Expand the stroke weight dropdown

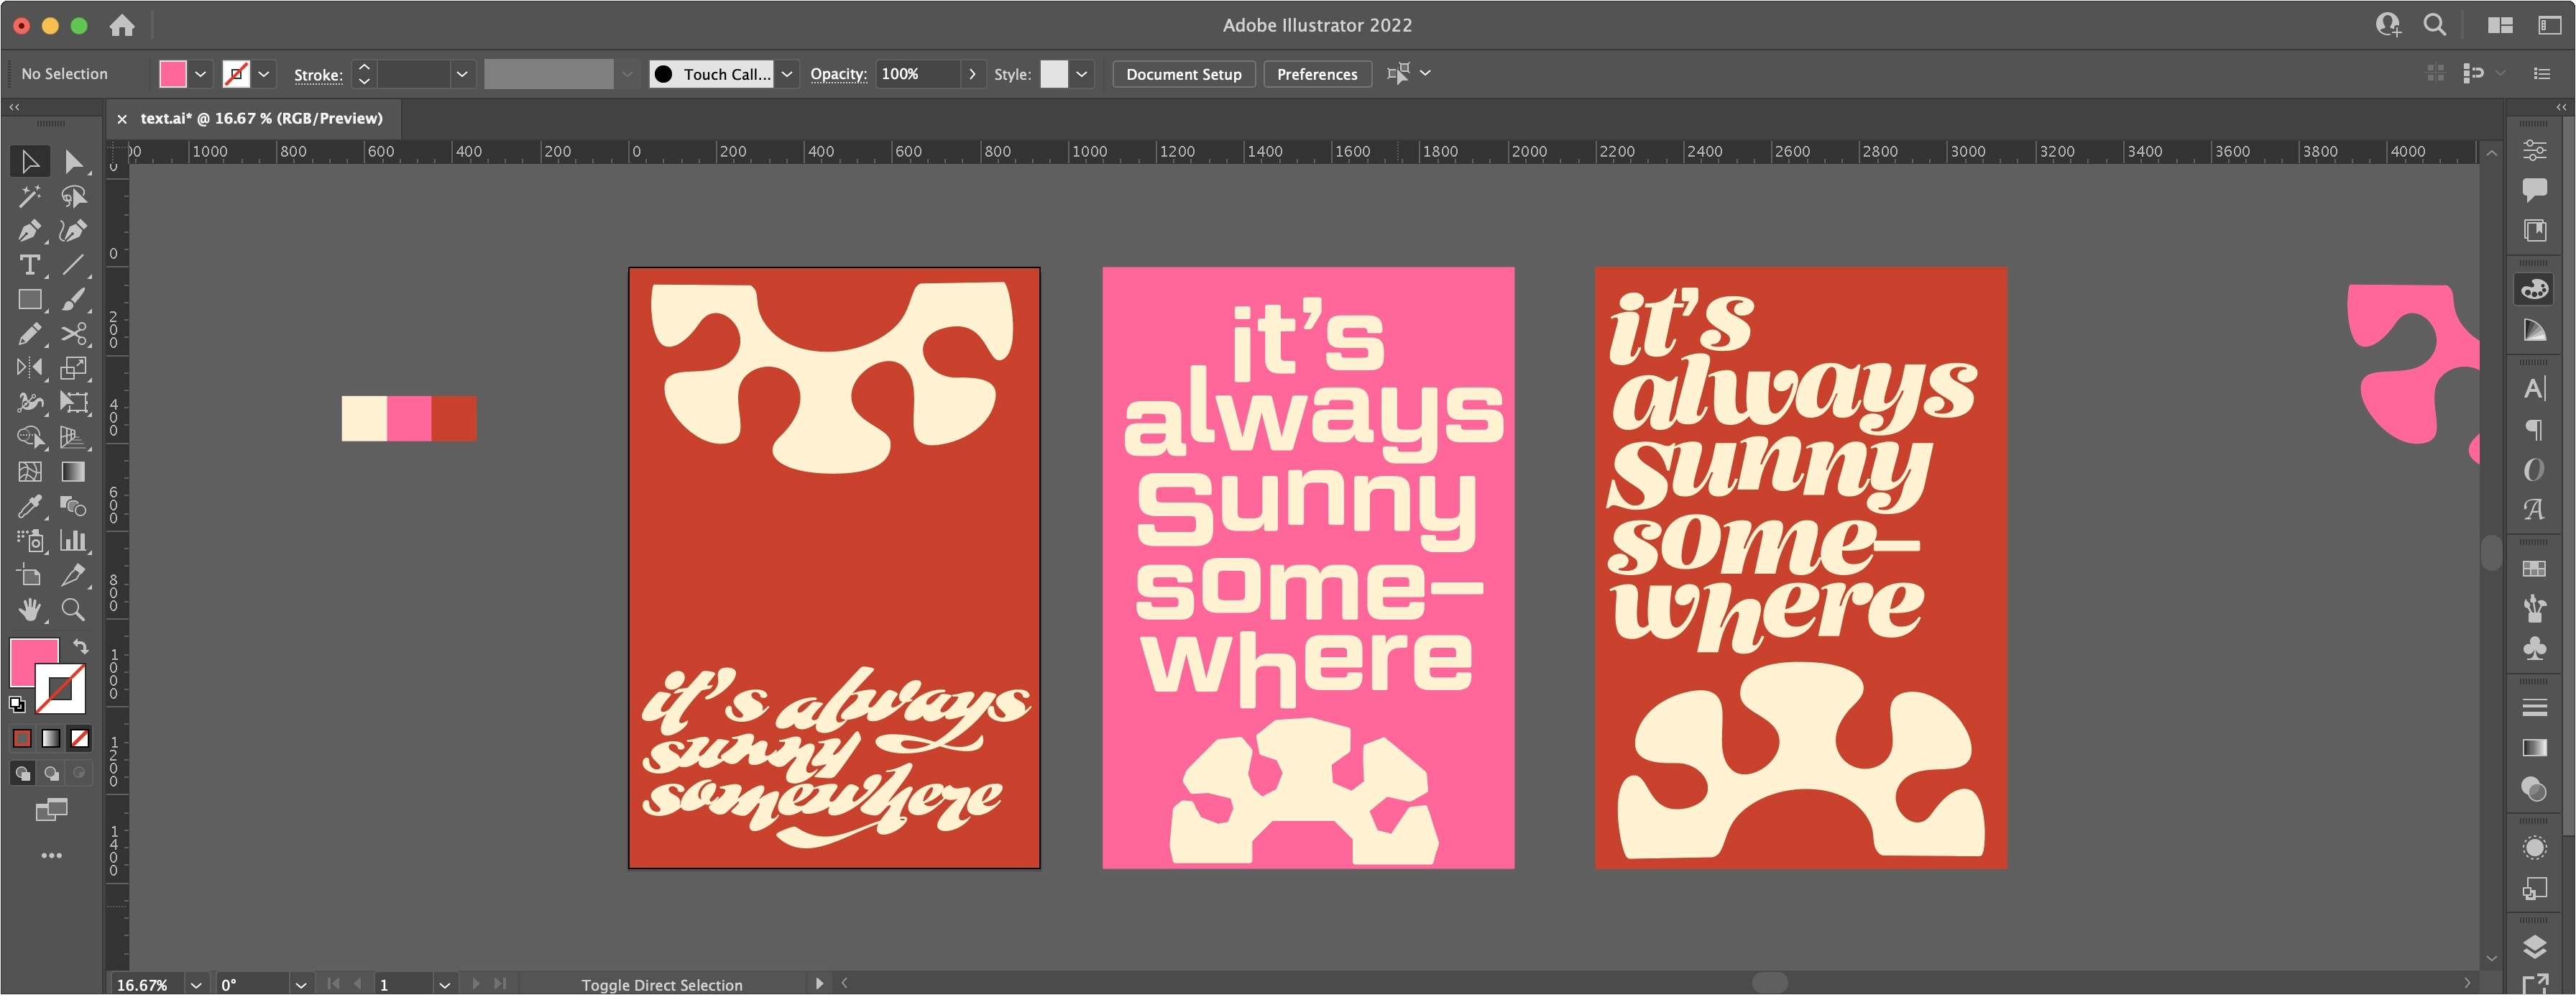tap(461, 74)
